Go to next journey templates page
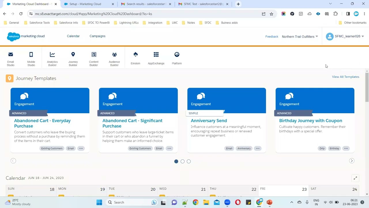 point(352,161)
